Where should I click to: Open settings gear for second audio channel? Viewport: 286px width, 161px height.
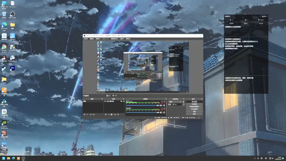[164, 112]
